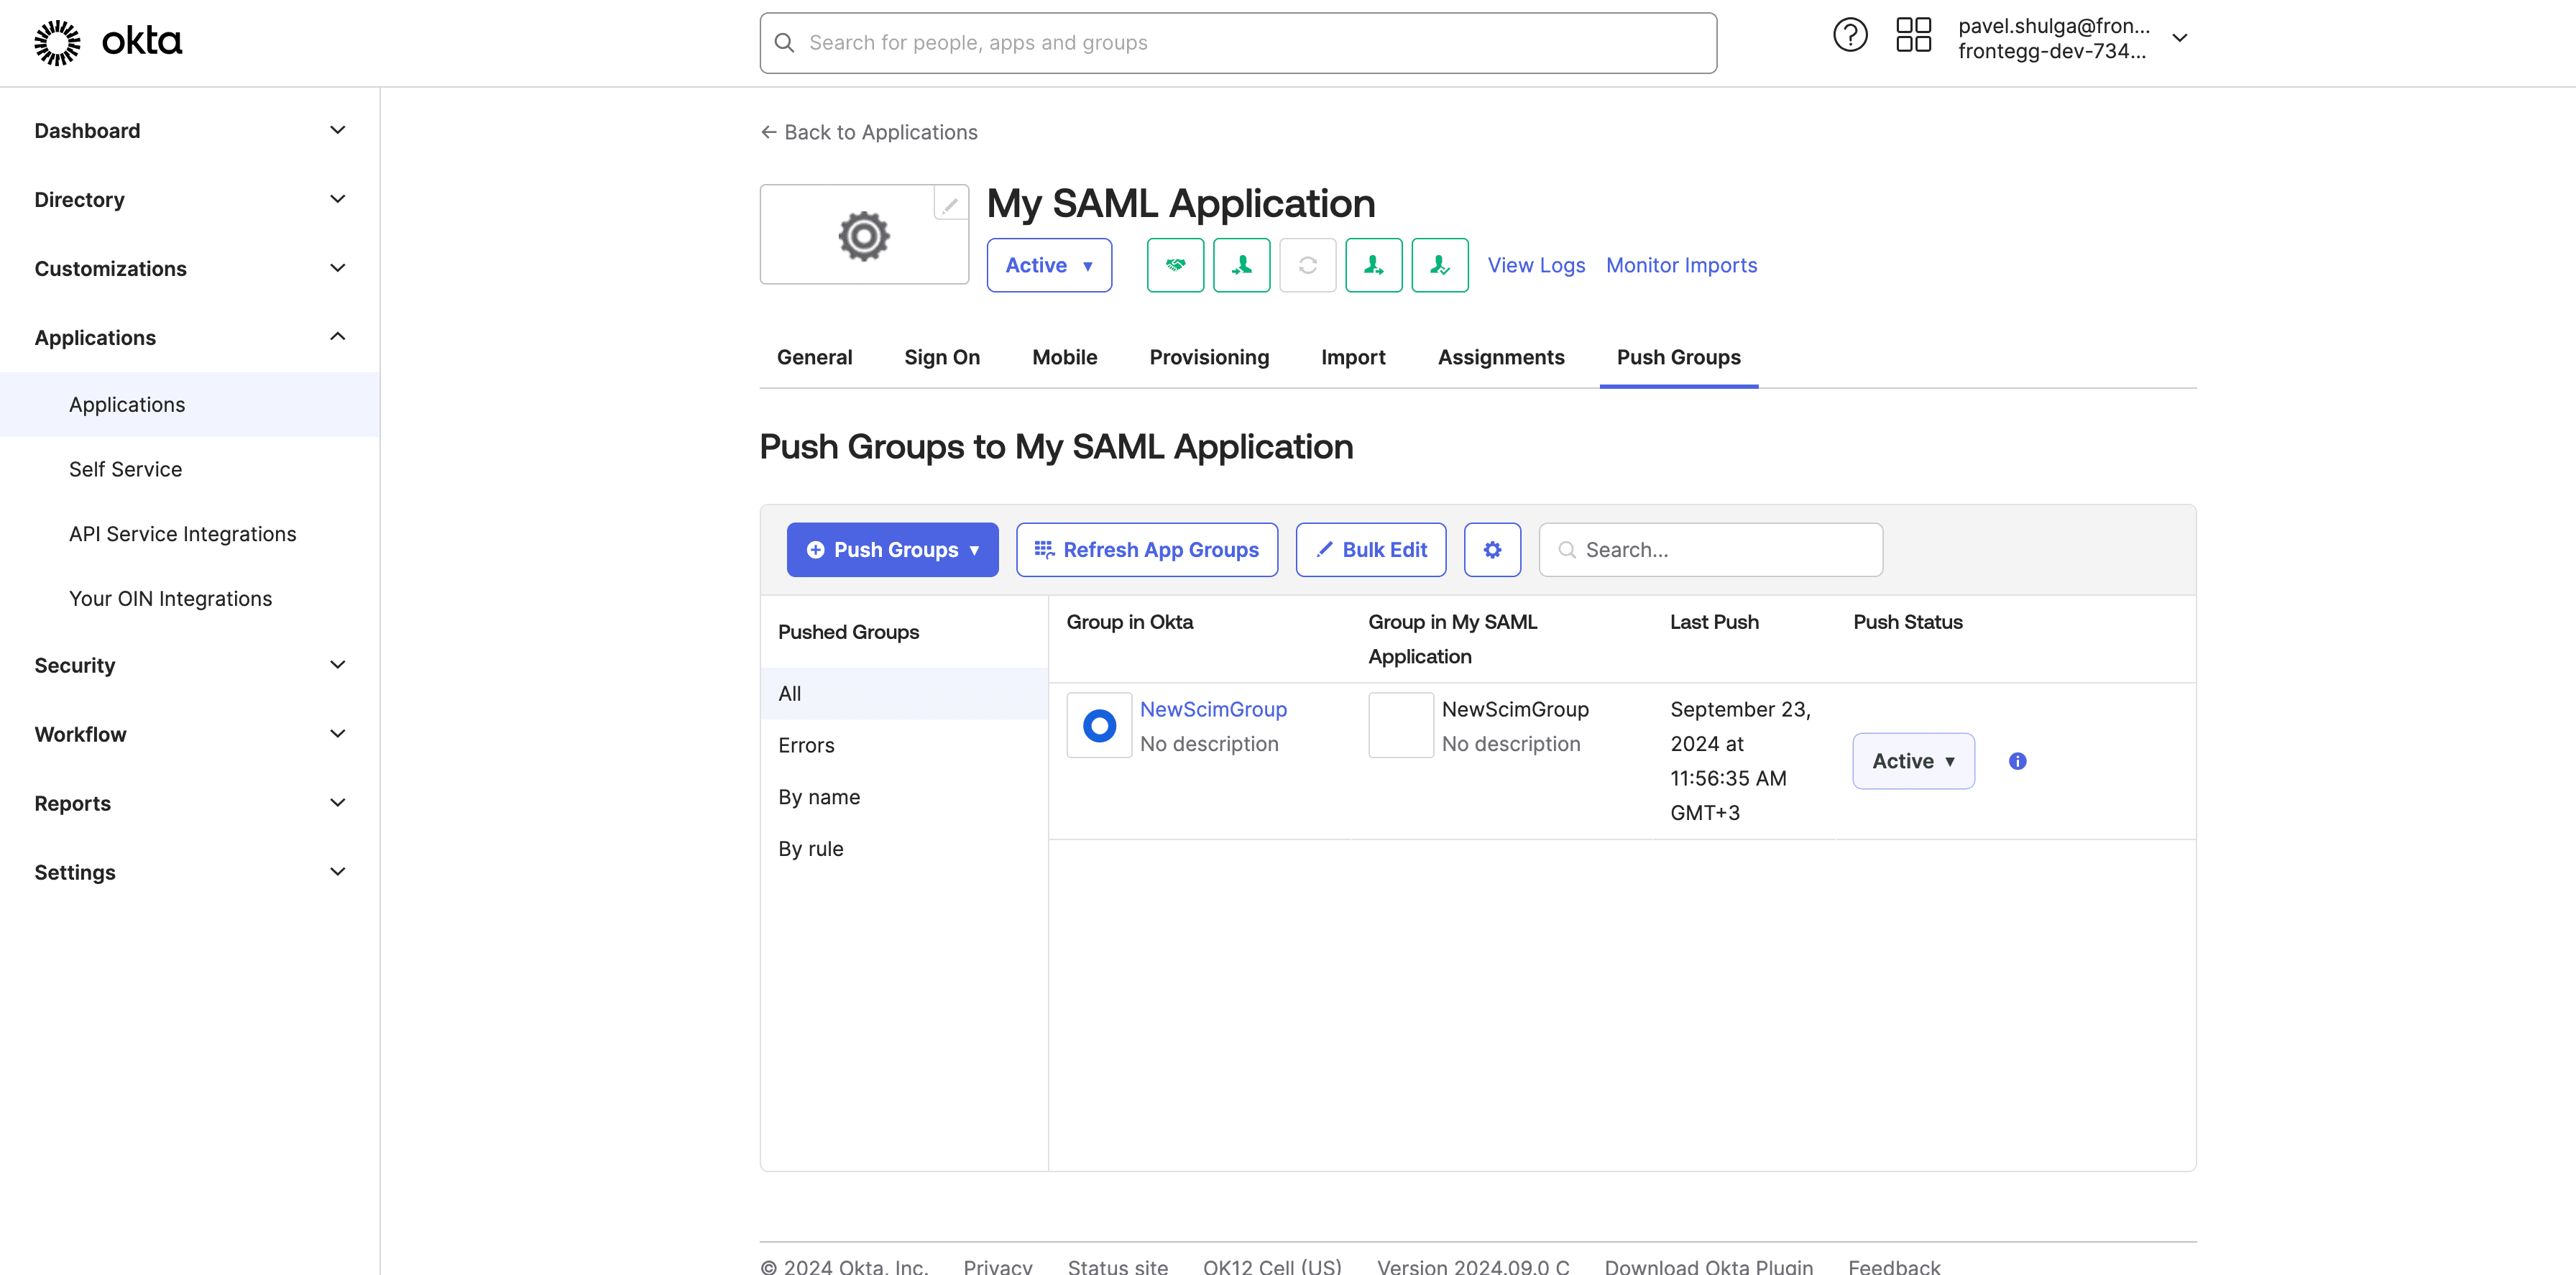
Task: Open the application Active status dropdown
Action: coord(1048,265)
